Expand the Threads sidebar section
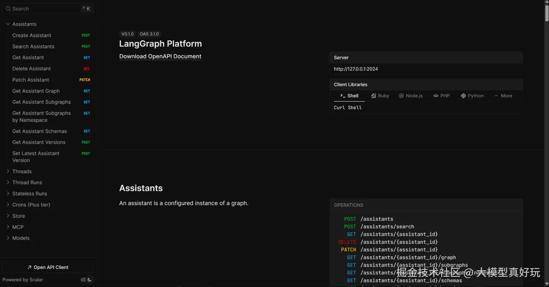549x287 pixels. (8, 172)
